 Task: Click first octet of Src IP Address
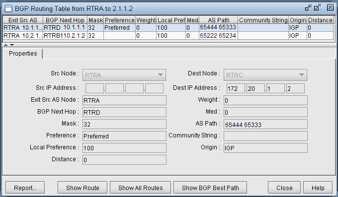click(94, 88)
